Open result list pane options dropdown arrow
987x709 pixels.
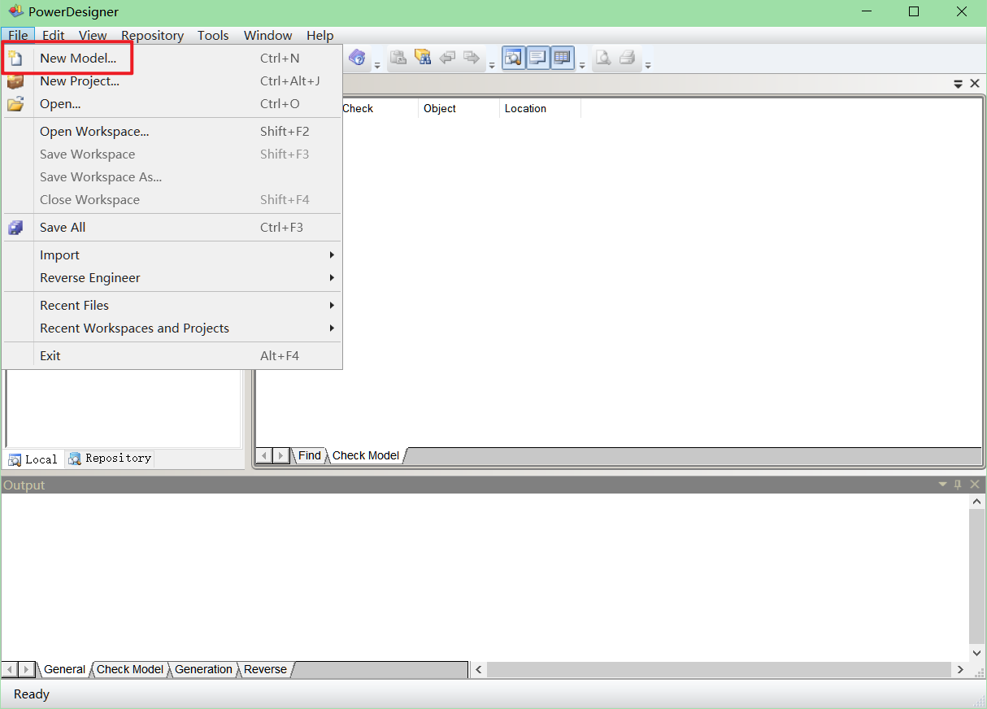pyautogui.click(x=959, y=84)
